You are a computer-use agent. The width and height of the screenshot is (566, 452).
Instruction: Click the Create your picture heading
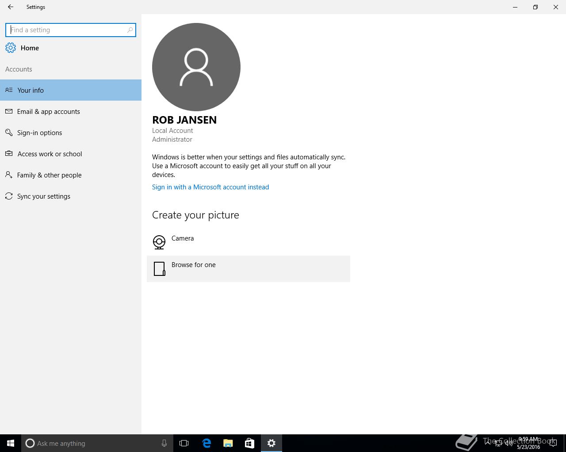point(195,215)
